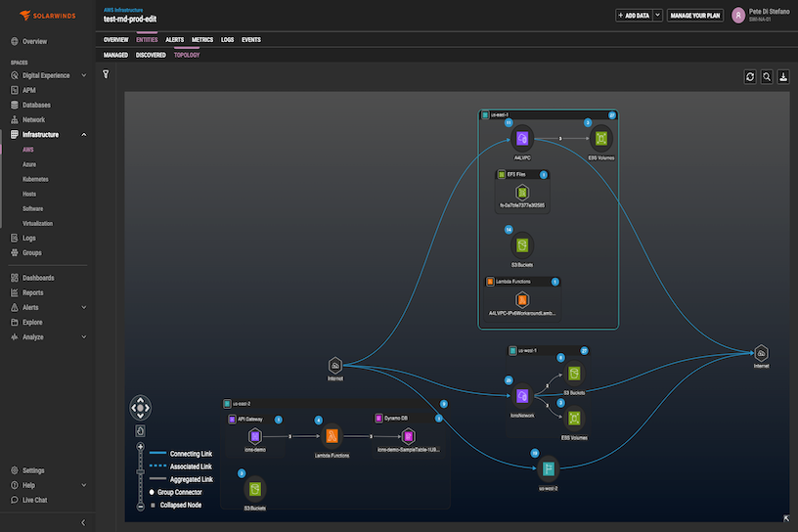Select the collapsed us-west-2 region node
798x532 pixels.
point(549,469)
